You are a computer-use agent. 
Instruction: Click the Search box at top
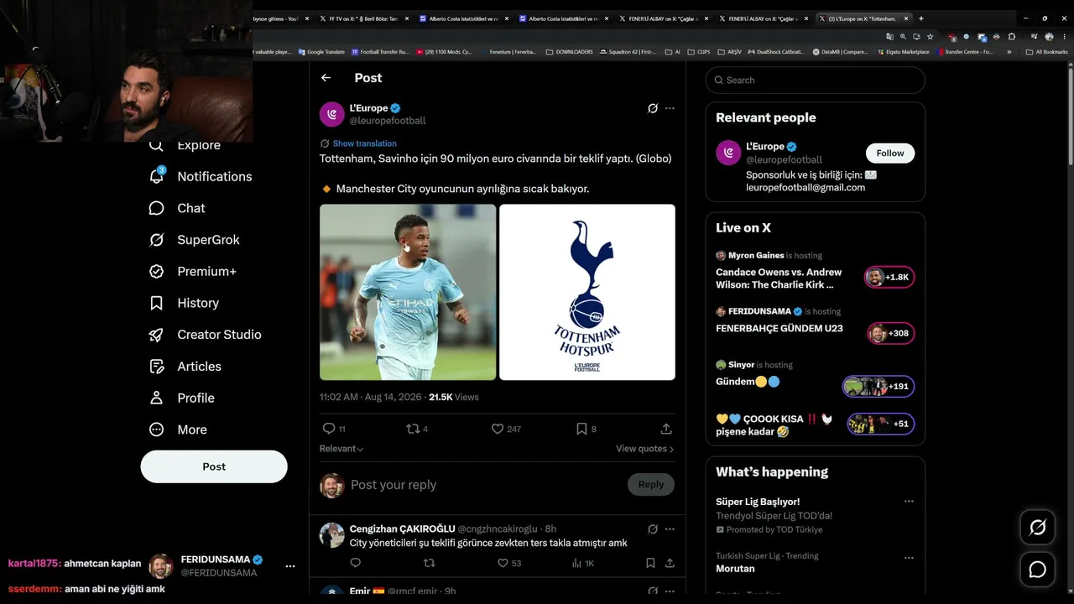pos(816,81)
